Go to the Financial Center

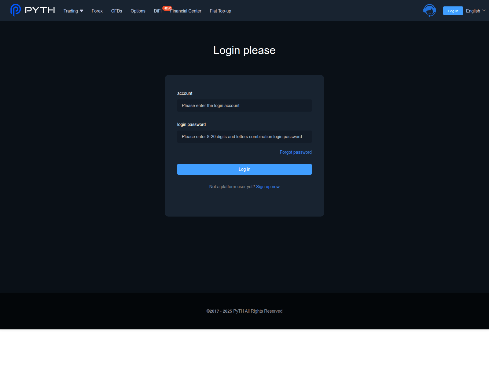click(186, 11)
